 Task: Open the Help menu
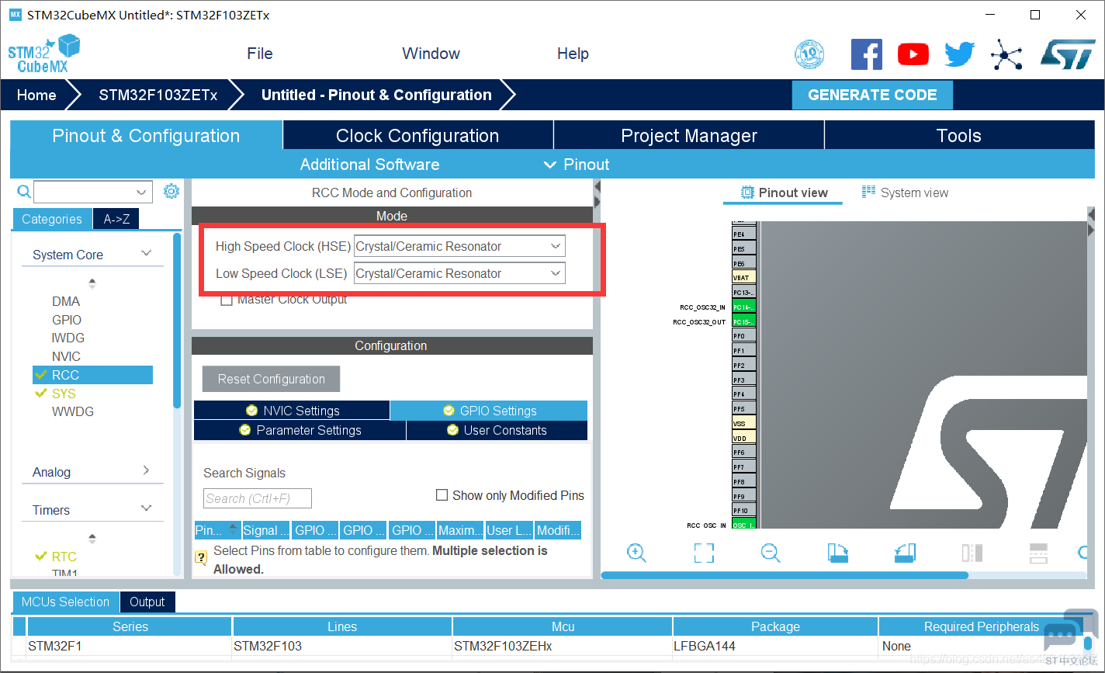(573, 54)
